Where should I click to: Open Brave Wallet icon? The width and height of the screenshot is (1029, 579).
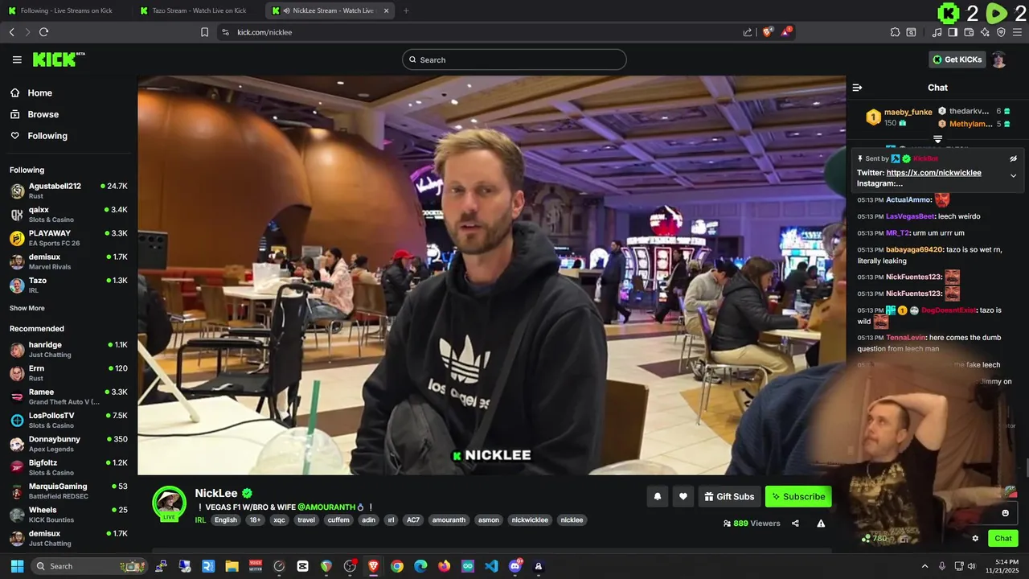pyautogui.click(x=969, y=32)
